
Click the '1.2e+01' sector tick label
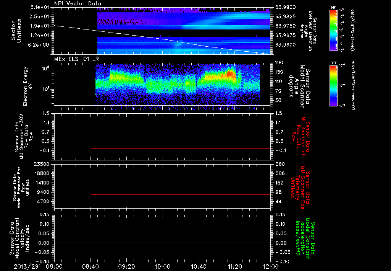(x=40, y=36)
